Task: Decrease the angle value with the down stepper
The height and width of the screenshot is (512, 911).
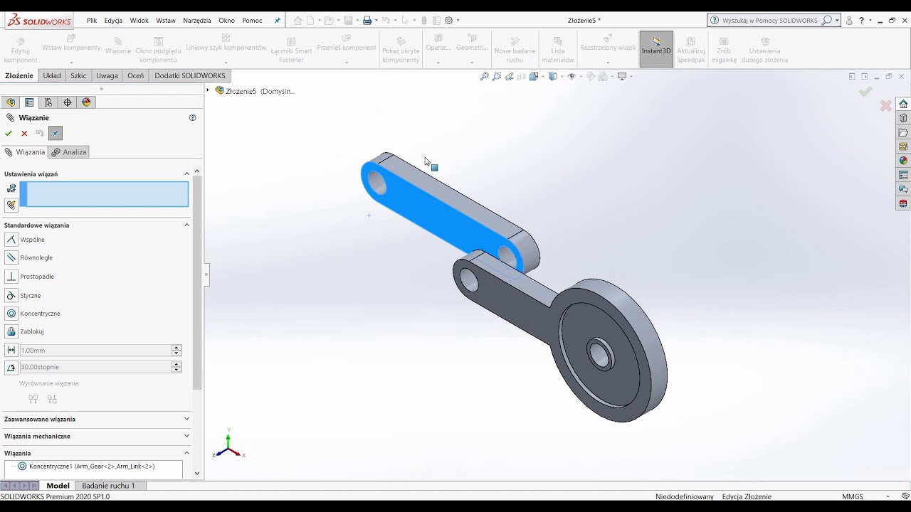Action: tap(177, 370)
